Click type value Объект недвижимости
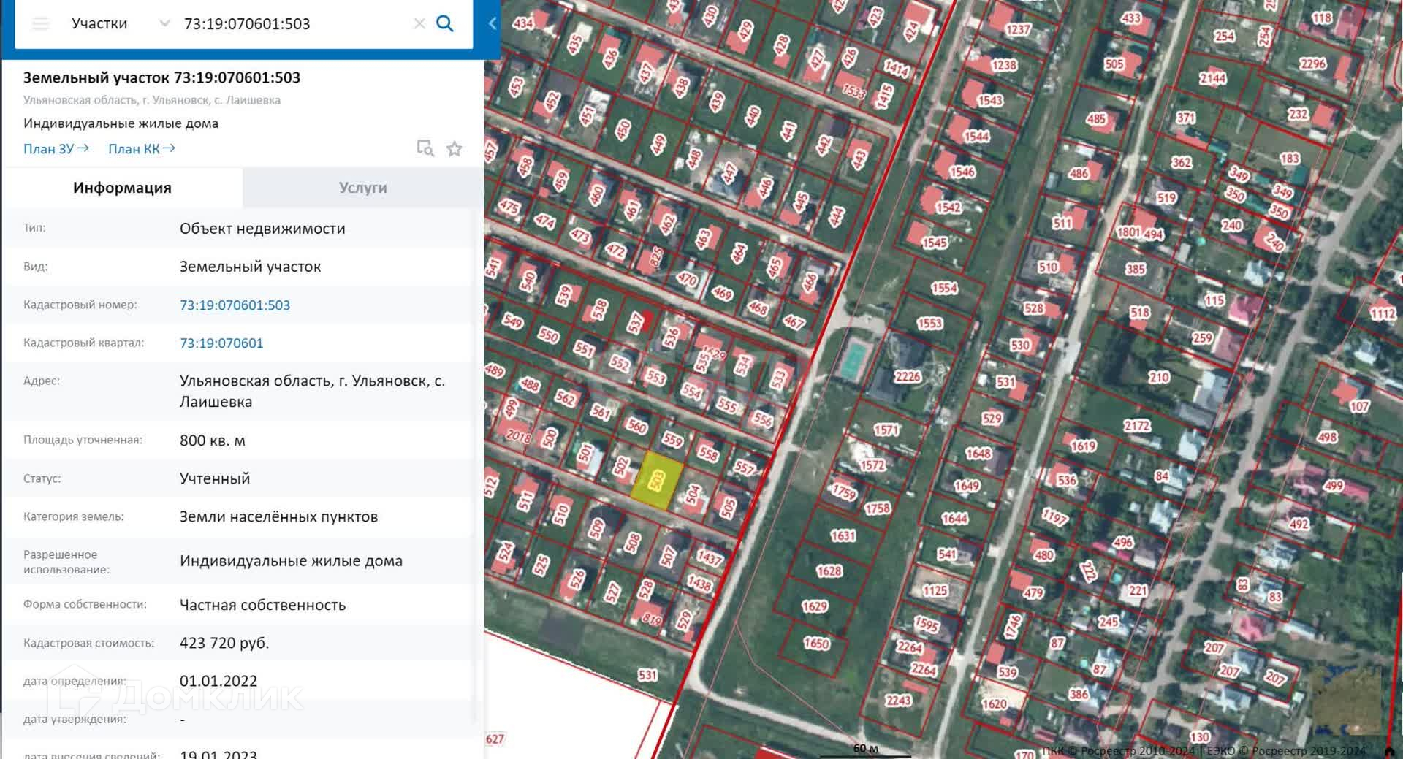Image resolution: width=1403 pixels, height=759 pixels. click(x=262, y=229)
